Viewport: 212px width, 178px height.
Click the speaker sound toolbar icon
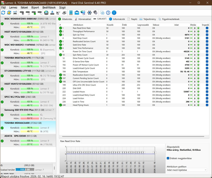coord(95,13)
